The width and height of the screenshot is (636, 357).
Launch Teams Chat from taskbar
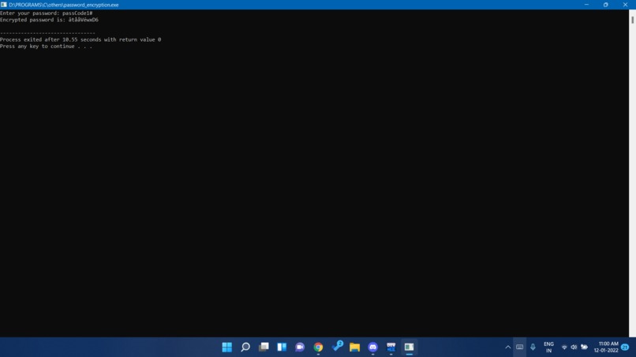(300, 347)
